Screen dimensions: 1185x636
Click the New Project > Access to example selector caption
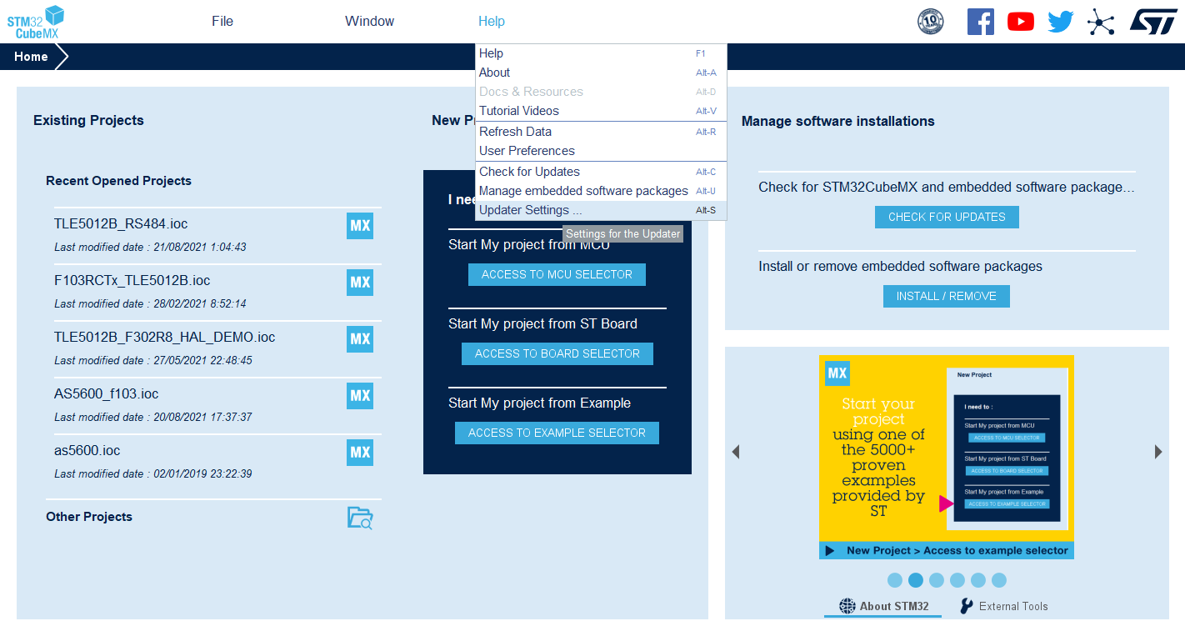[957, 550]
